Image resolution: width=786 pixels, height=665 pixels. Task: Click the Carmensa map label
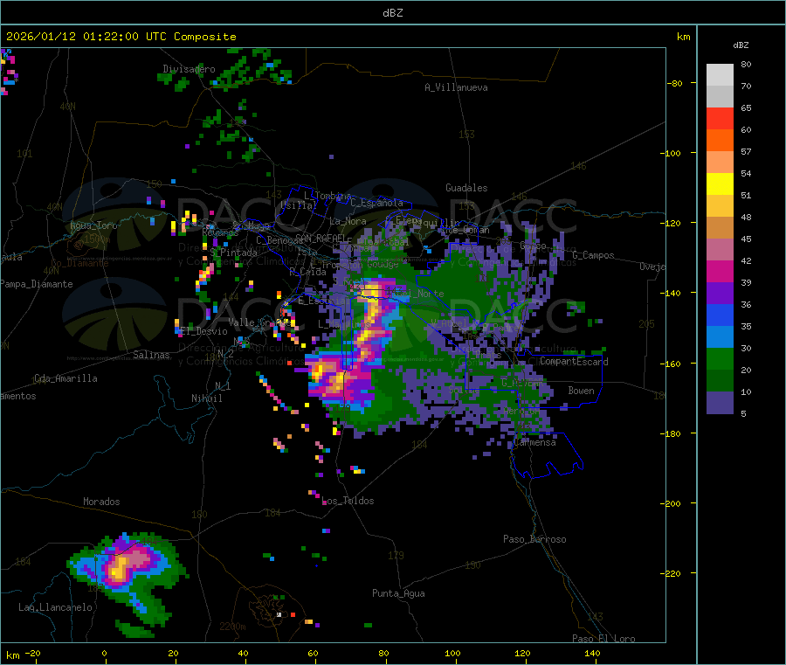pos(534,442)
